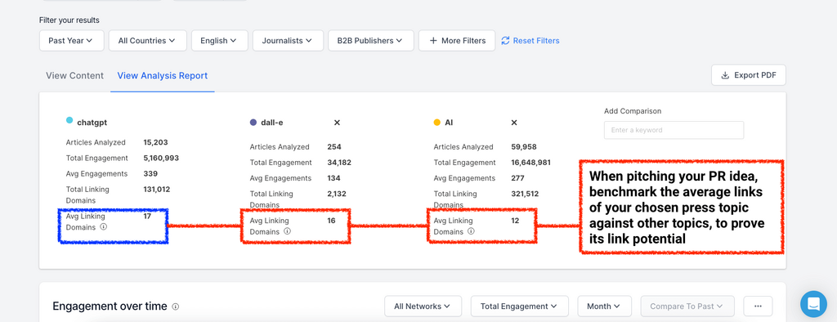Click the AI keyword heading
The image size is (837, 322).
click(449, 123)
